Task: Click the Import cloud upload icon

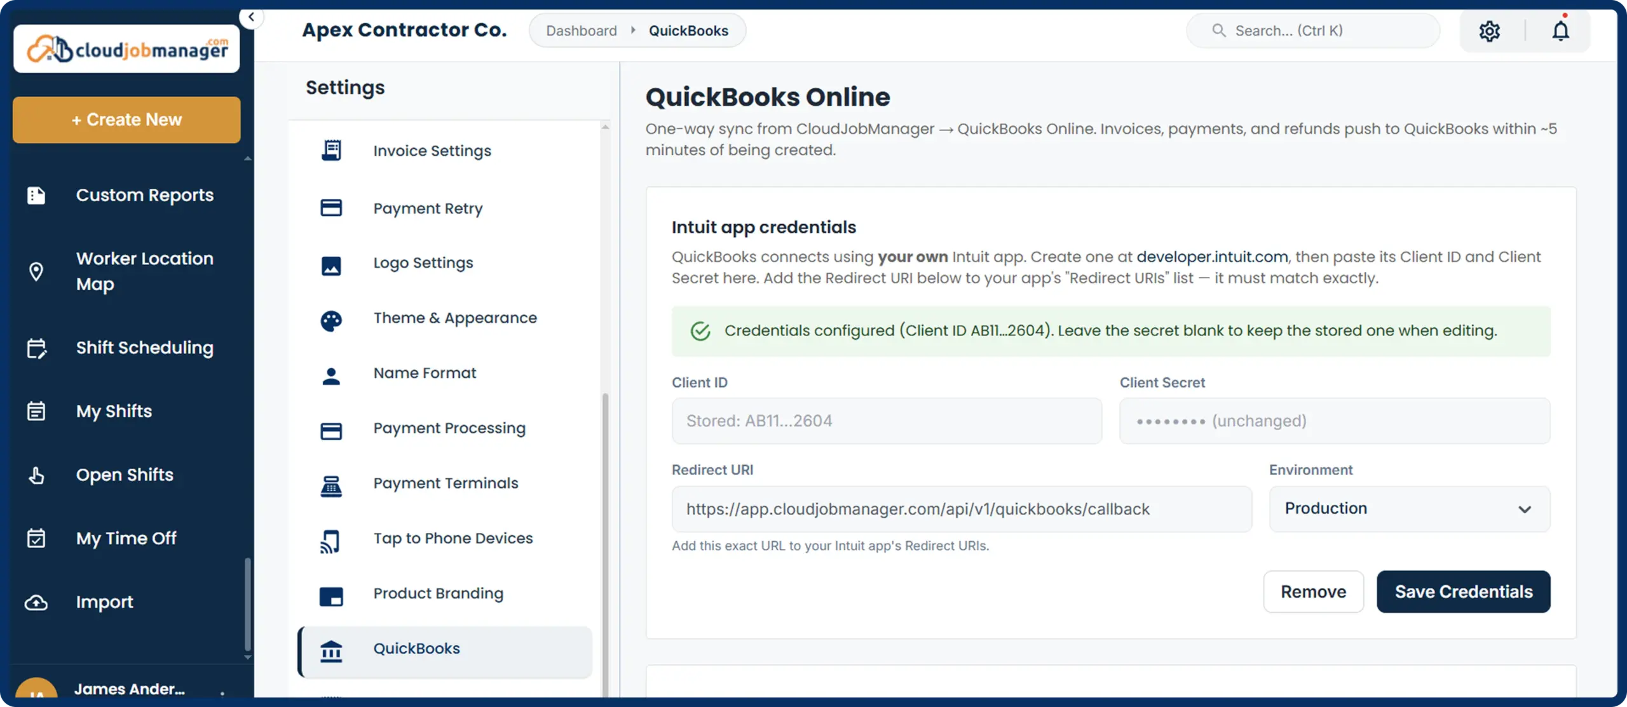Action: [36, 602]
